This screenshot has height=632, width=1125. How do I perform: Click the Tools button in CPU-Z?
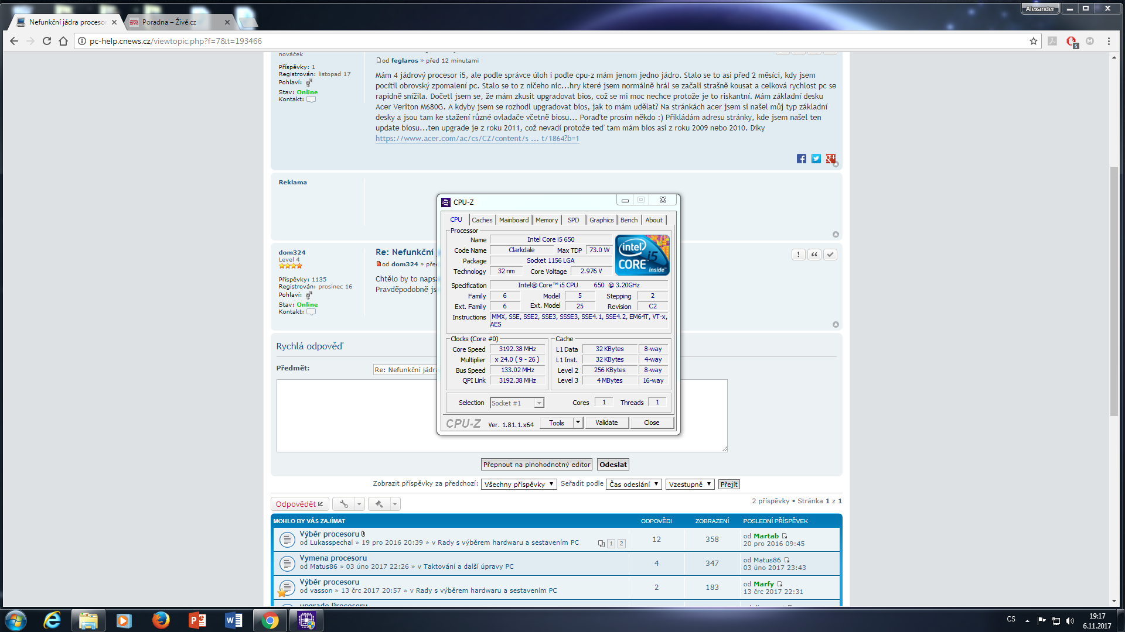coord(556,423)
